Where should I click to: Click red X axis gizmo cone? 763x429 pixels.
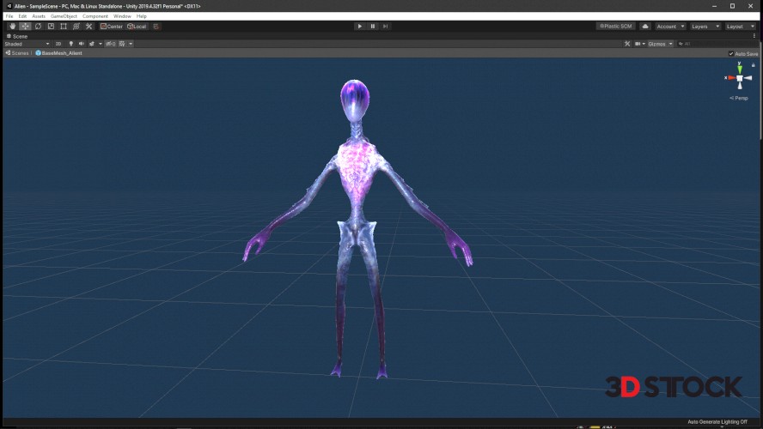click(x=730, y=78)
